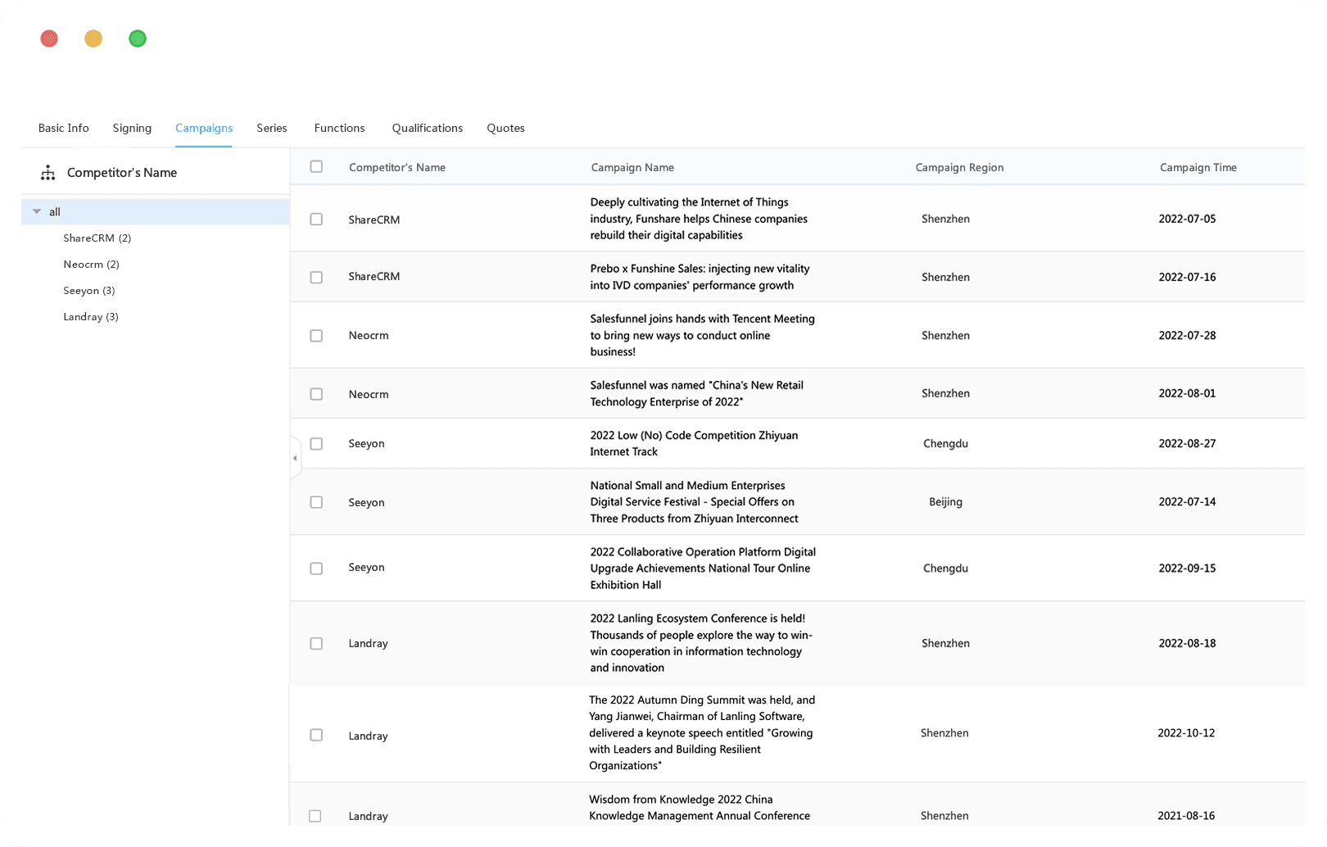Viewport: 1327px width, 847px height.
Task: Check the Neocrm Tencent Meeting row checkbox
Action: tap(316, 336)
